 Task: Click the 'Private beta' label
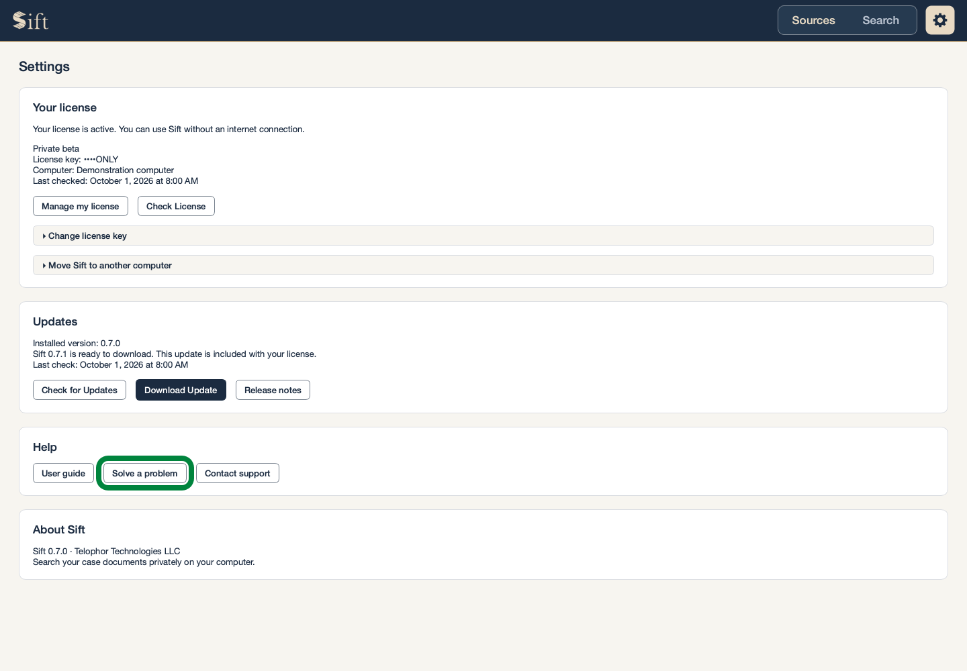point(56,149)
